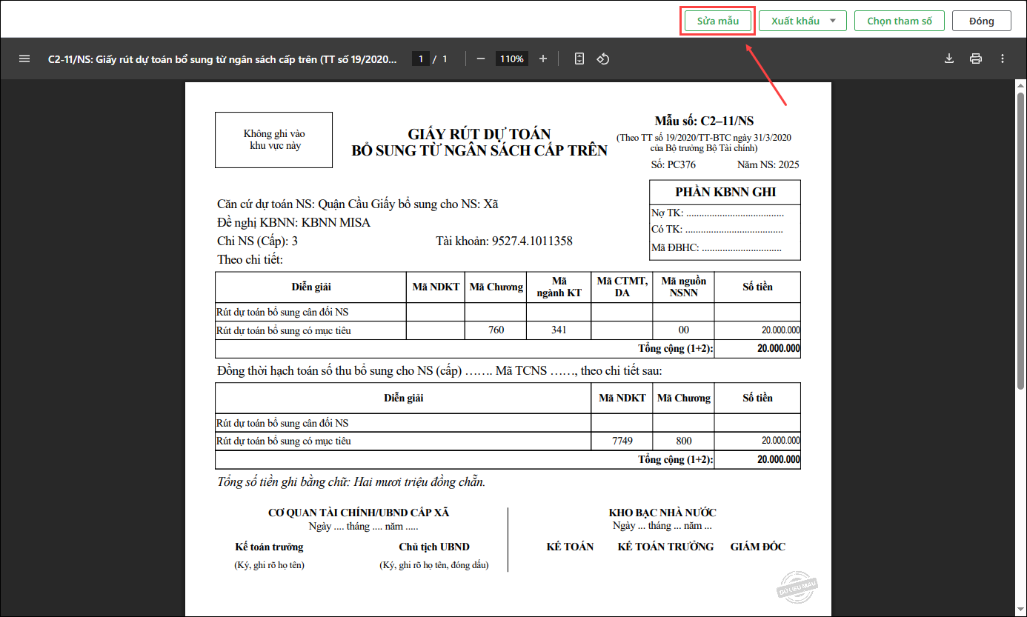Click the "Mã CTMT, DA" column header
This screenshot has width=1027, height=617.
[622, 287]
